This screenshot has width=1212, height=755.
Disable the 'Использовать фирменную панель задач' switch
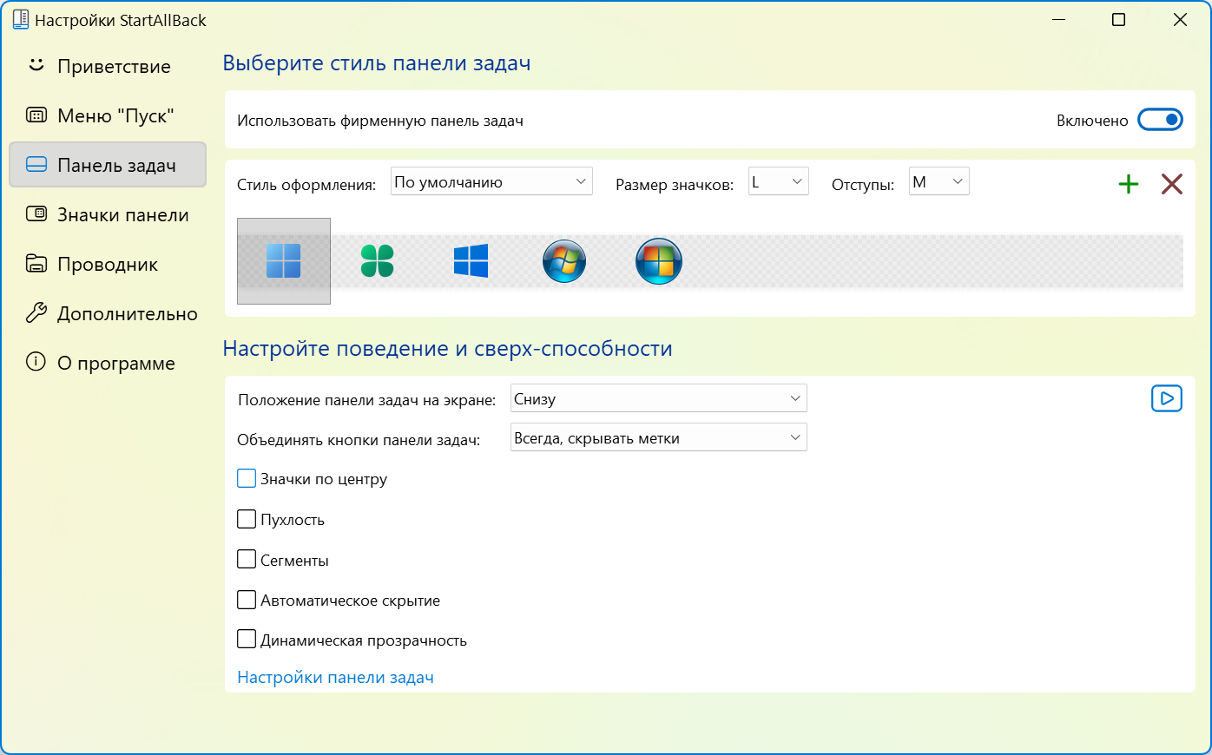click(1161, 120)
